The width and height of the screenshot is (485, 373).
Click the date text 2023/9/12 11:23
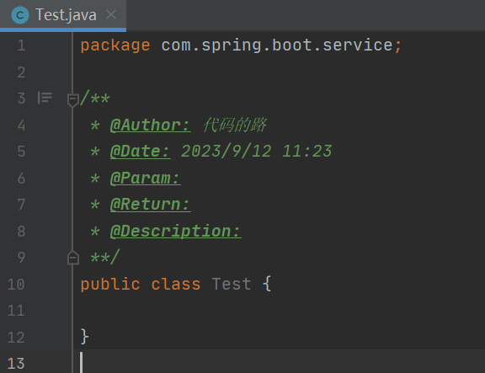pos(257,152)
